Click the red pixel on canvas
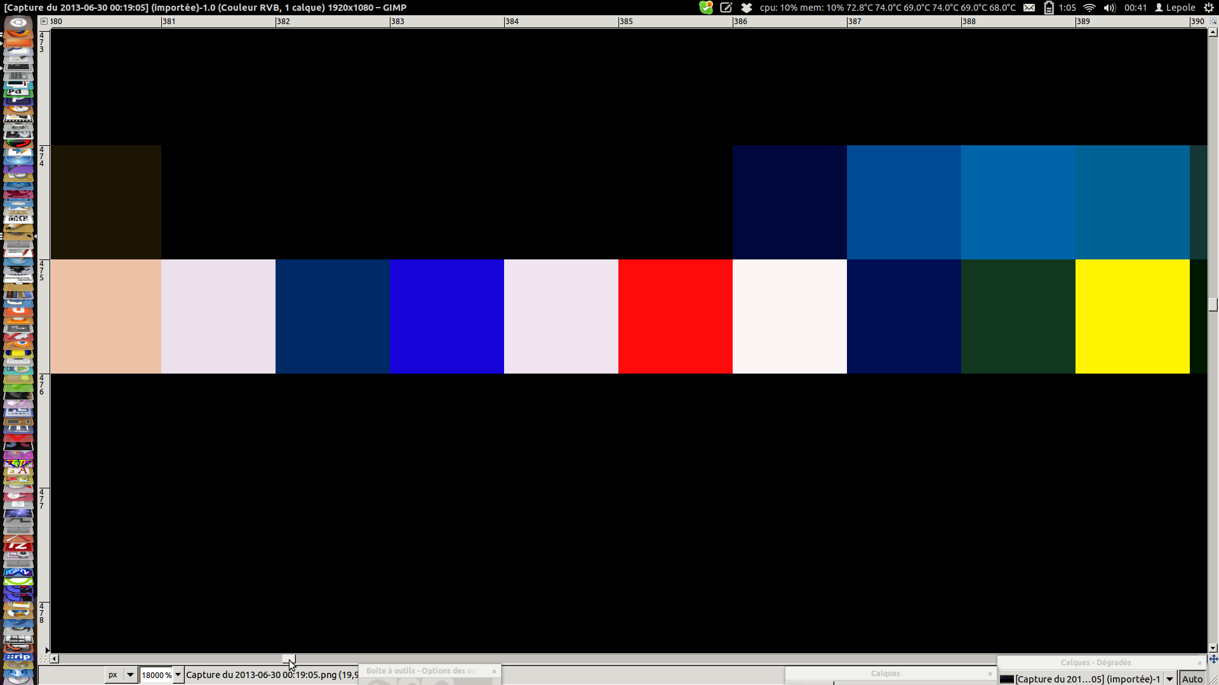 pyautogui.click(x=675, y=316)
